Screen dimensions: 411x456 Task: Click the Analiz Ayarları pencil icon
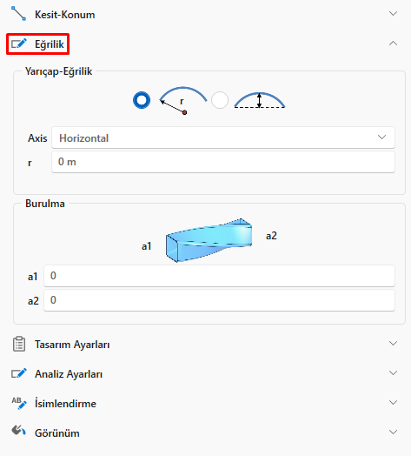pyautogui.click(x=19, y=373)
